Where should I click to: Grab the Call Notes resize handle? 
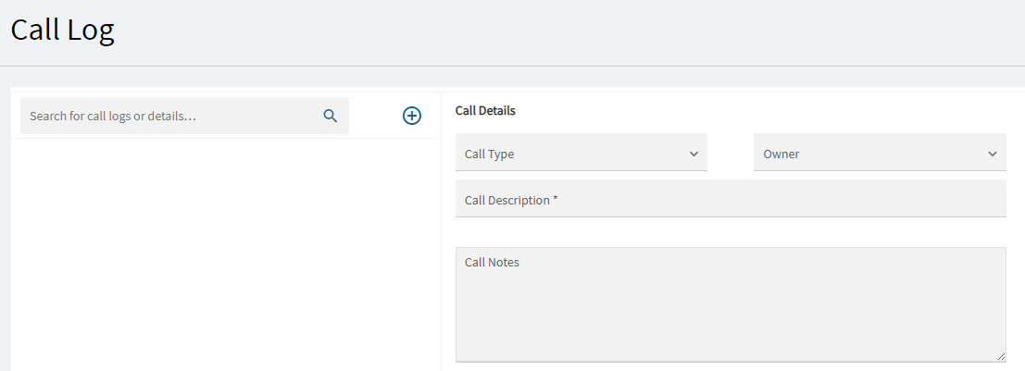click(1001, 356)
